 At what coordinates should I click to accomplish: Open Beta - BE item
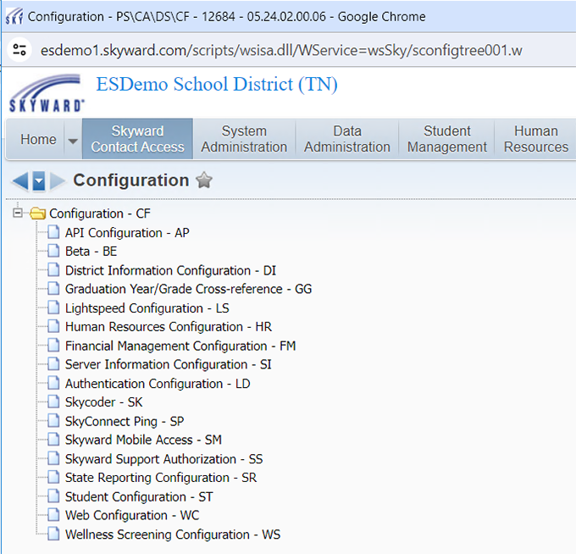coord(91,252)
